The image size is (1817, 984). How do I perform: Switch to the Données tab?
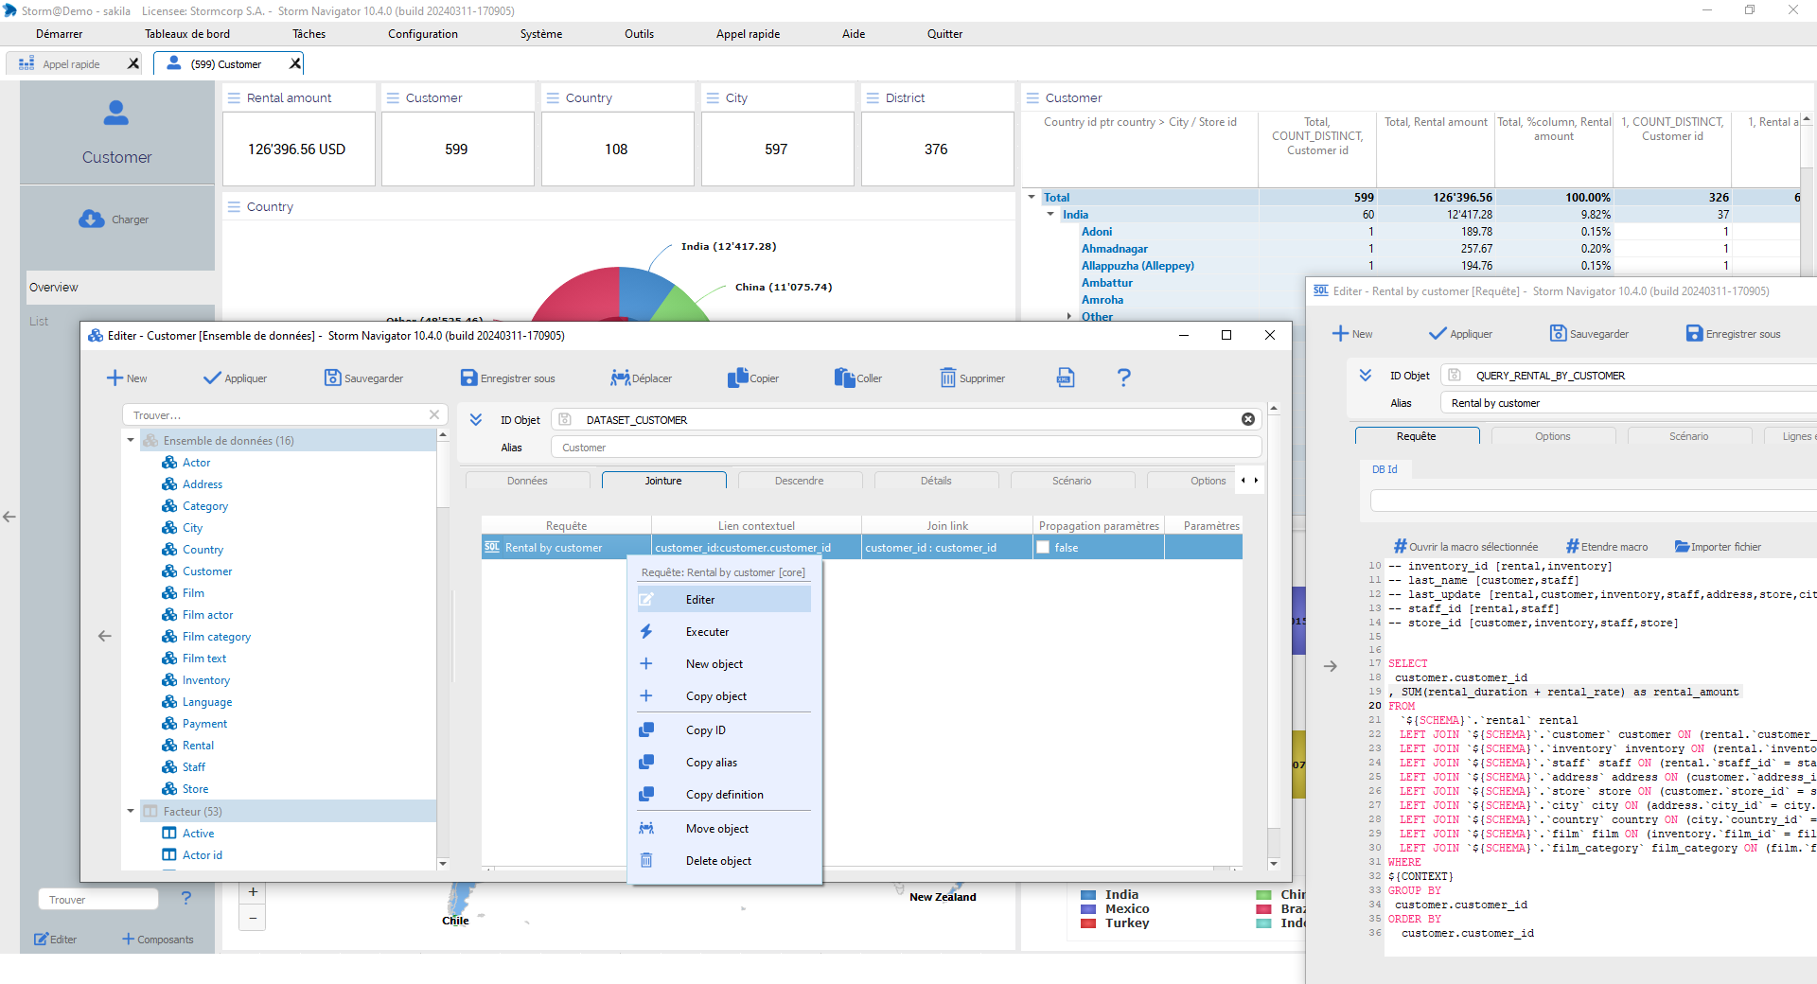527,481
